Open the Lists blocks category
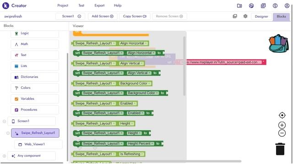The image size is (293, 164). (35, 66)
